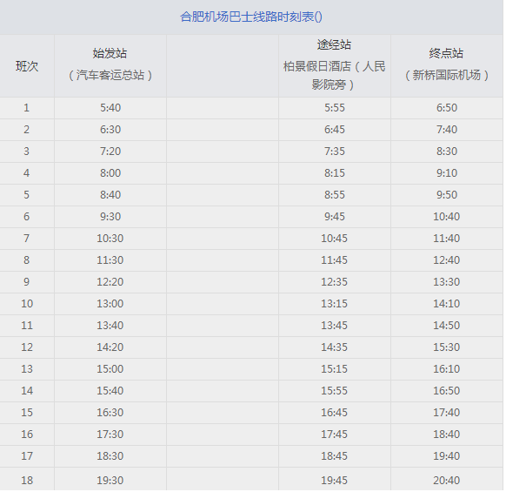This screenshot has height=492, width=506.
Task: Click shift number 6 in 班次 column
Action: point(26,217)
